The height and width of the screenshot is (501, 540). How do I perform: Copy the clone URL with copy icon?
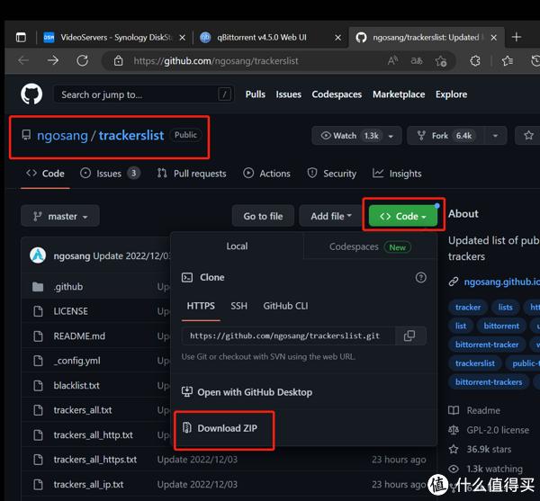pos(409,335)
